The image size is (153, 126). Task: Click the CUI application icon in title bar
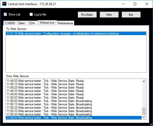coord(4,4)
